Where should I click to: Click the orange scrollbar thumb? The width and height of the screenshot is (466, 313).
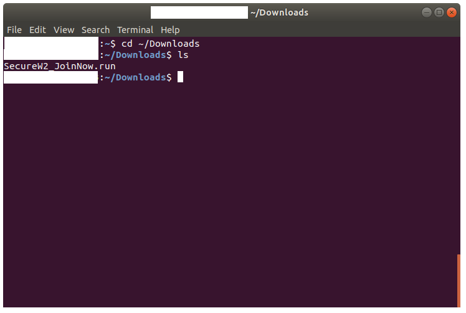coord(459,279)
